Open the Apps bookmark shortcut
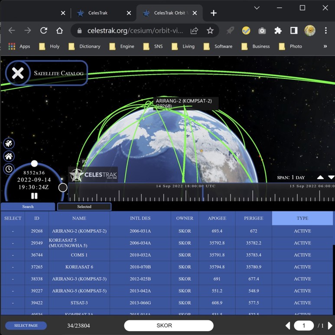335x335 pixels. [x=19, y=46]
